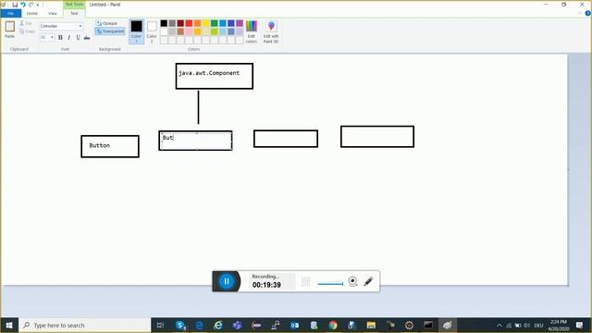The width and height of the screenshot is (592, 333).
Task: Open the recorder pencil annotation tool
Action: click(x=368, y=281)
